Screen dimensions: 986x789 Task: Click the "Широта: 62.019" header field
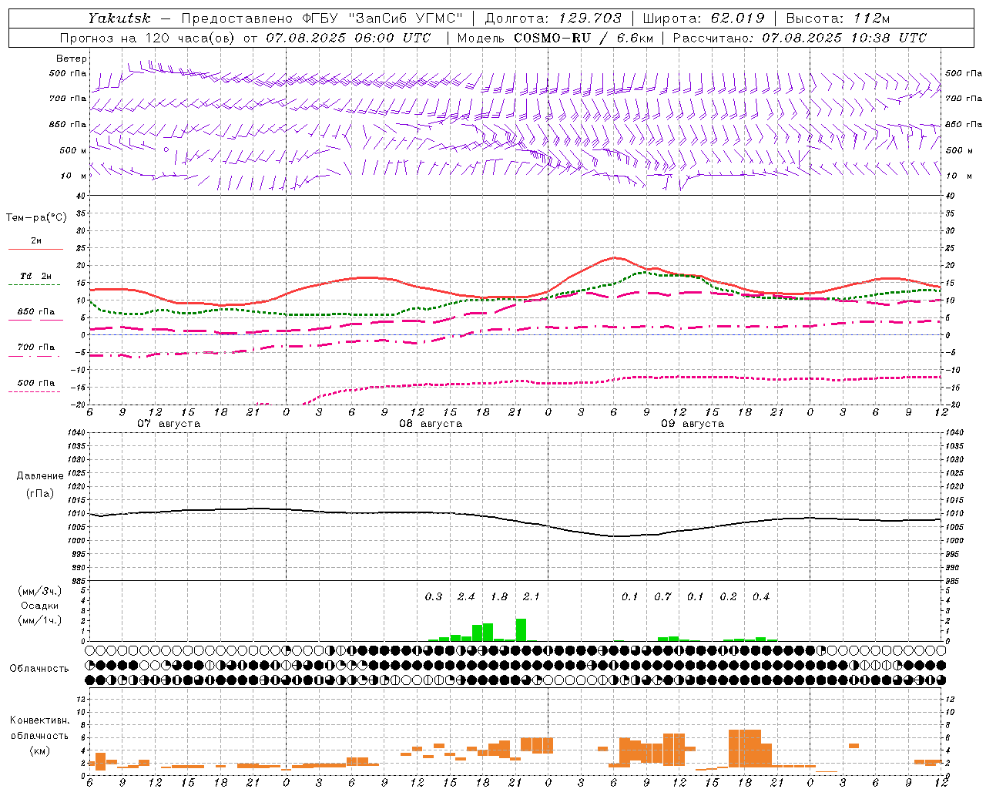coord(703,18)
